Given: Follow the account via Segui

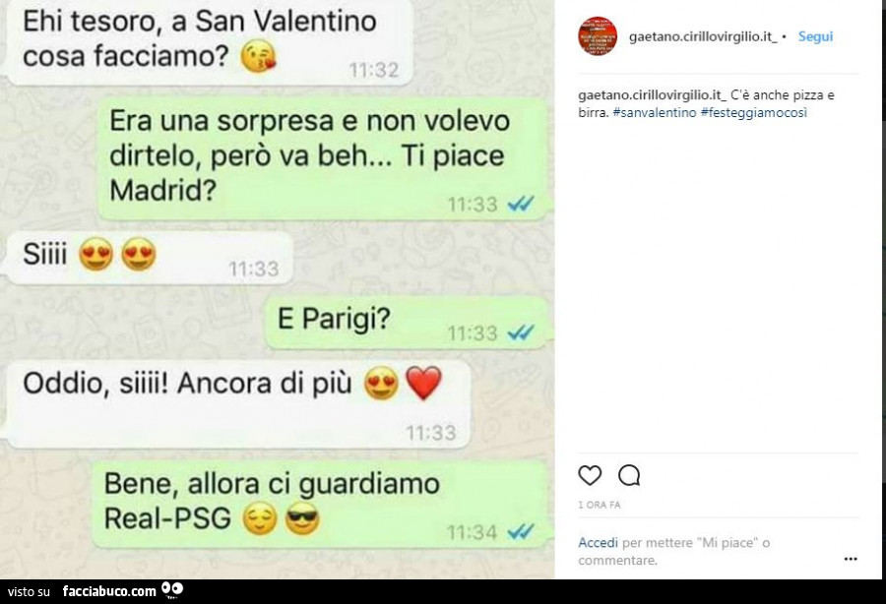Looking at the screenshot, I should [815, 36].
